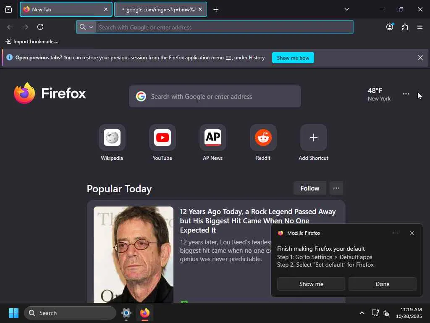Focus the Google search box on page
Screen dimensions: 430x323
pos(215,96)
